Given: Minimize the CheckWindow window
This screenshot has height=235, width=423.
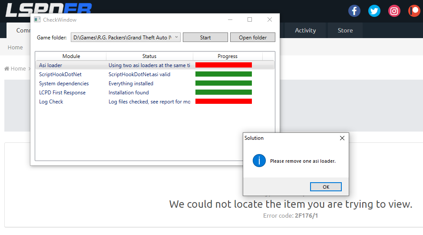Looking at the screenshot, I should 230,19.
